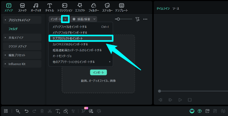Switch to the フィルター tab
The height and width of the screenshot is (116, 228).
coord(94,8)
